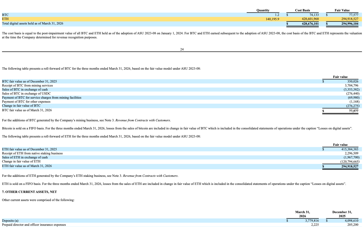Click the page number 24
The height and width of the screenshot is (227, 364).
[x=182, y=49]
